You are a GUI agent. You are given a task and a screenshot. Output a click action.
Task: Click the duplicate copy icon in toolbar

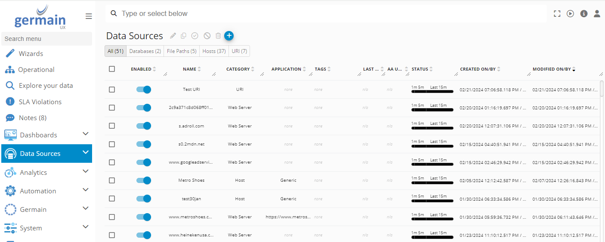[x=184, y=36]
